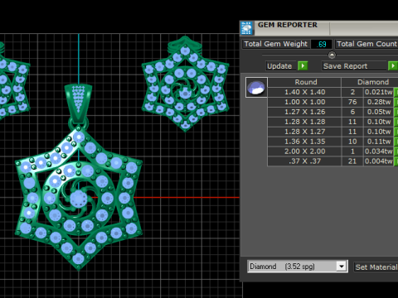Click the green arrow beside Save Report

coord(393,66)
